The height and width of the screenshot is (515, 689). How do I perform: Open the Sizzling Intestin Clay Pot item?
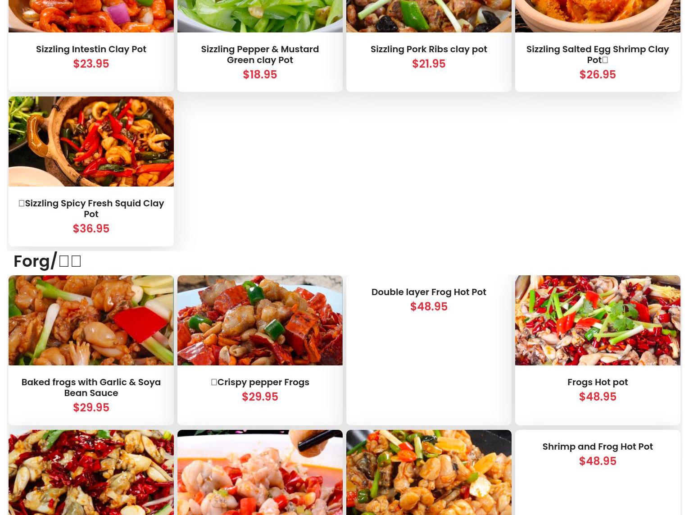91,49
